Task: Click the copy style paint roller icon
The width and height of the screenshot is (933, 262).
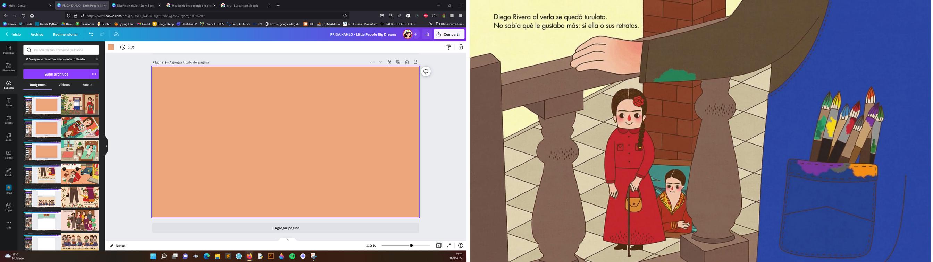Action: 449,47
